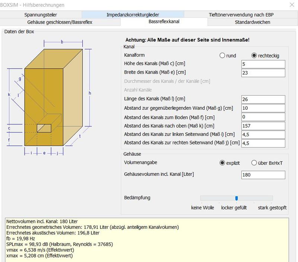The width and height of the screenshot is (298, 262).
Task: Click the Breite des Kanals input field
Action: (x=263, y=73)
